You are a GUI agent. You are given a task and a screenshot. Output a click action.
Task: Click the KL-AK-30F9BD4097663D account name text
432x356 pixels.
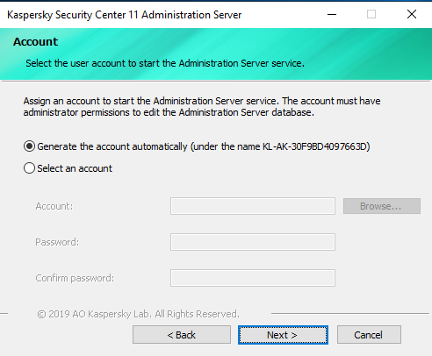click(x=314, y=146)
